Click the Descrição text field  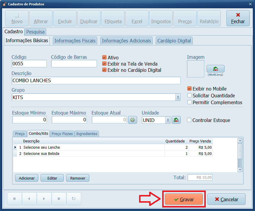pos(96,80)
